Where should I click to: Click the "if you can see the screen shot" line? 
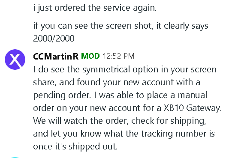[93, 26]
